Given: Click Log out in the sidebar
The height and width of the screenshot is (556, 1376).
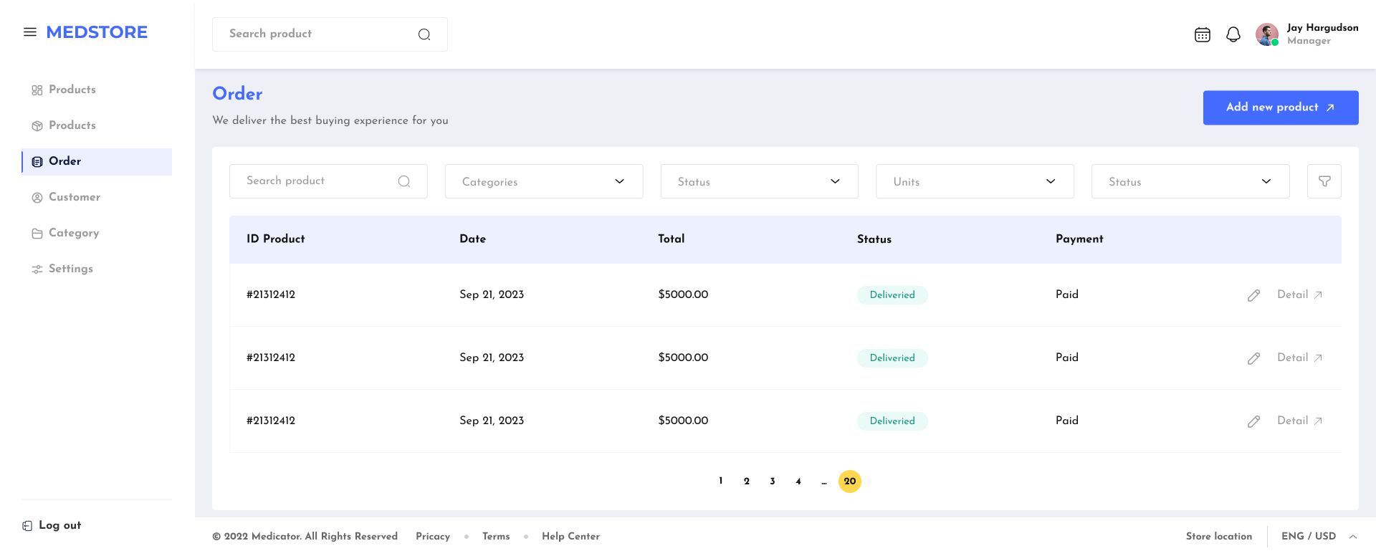Looking at the screenshot, I should [x=59, y=525].
